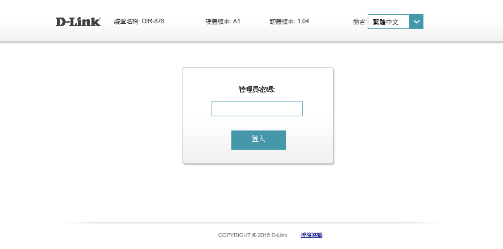Click the 1.04 firmware version value
503x249 pixels.
pos(303,22)
